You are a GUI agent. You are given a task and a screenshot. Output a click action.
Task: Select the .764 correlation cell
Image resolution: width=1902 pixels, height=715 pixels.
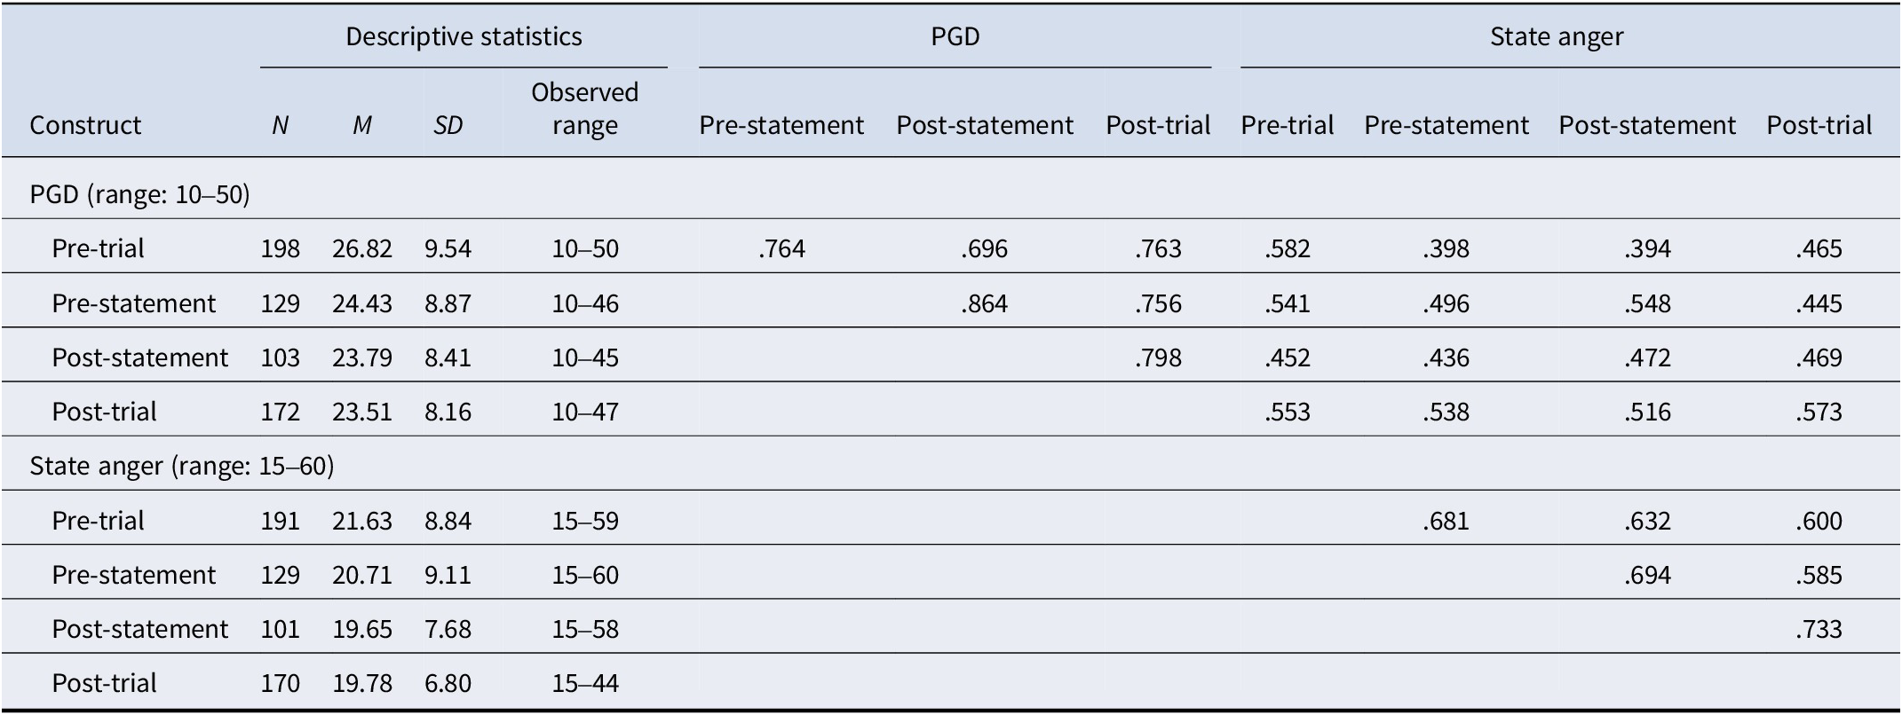(781, 248)
